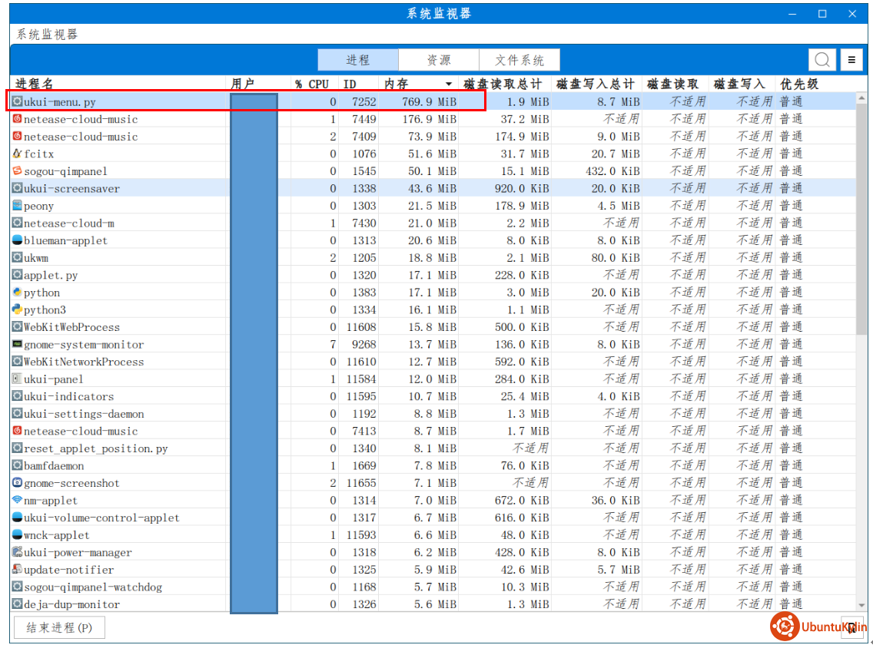
Task: Select the ukui-settings-daemon row
Action: pos(433,413)
